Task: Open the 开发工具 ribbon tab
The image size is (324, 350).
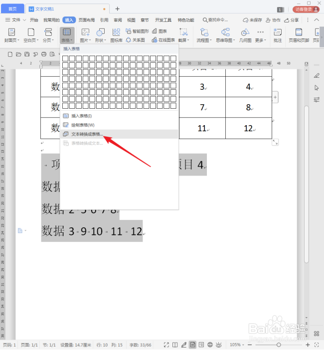Action: [x=163, y=20]
